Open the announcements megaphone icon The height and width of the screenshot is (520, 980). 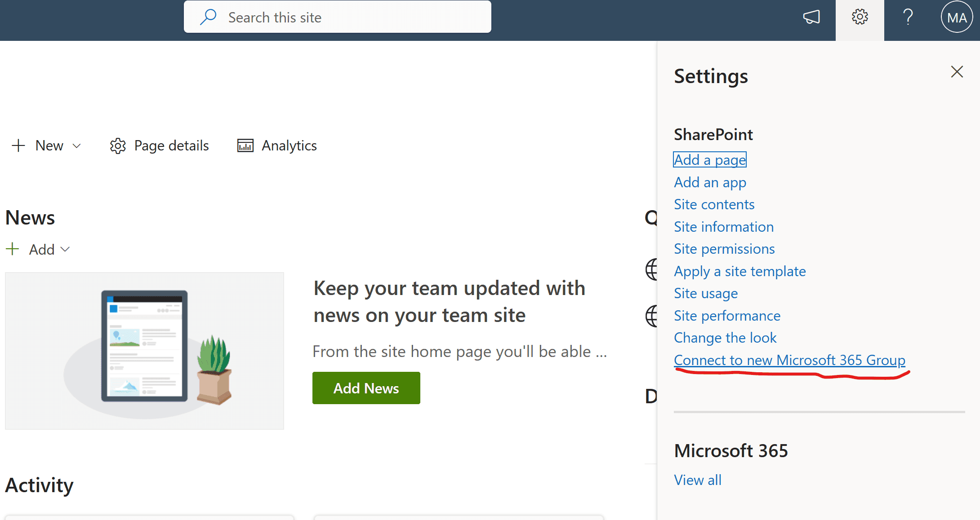pyautogui.click(x=812, y=17)
